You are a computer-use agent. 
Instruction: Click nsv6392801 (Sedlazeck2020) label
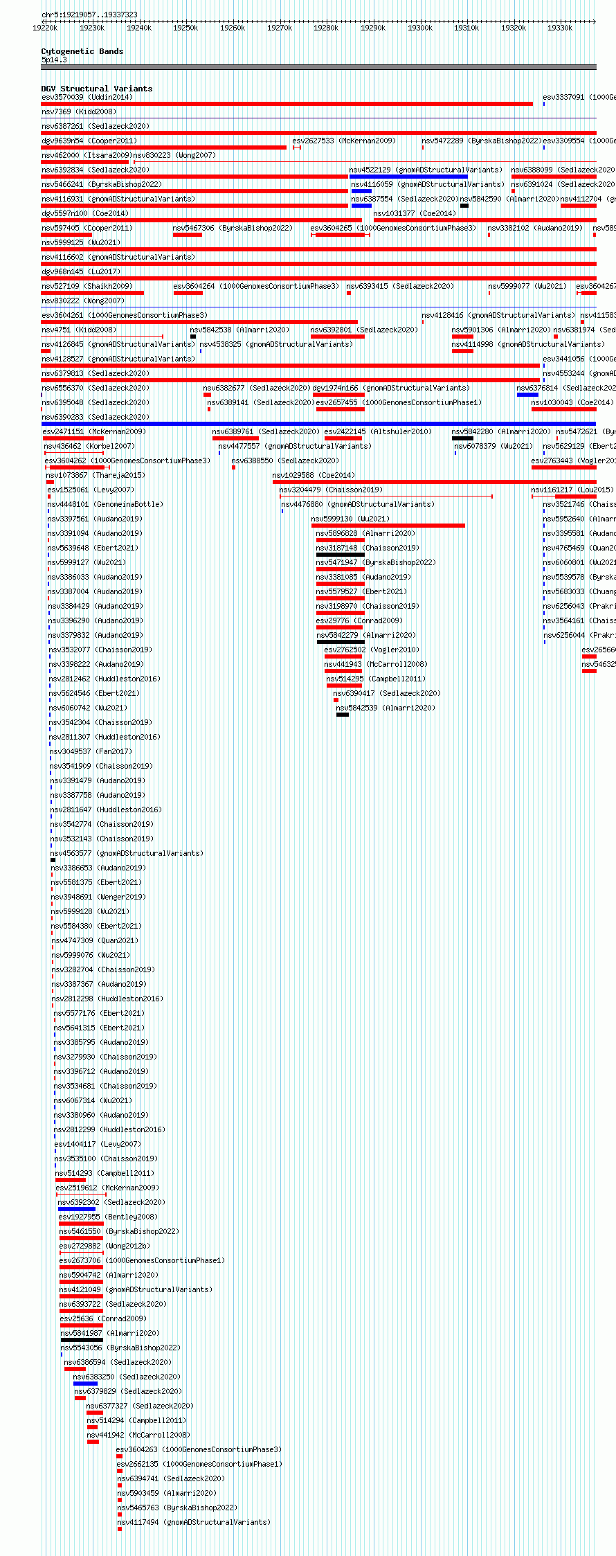coord(364,330)
